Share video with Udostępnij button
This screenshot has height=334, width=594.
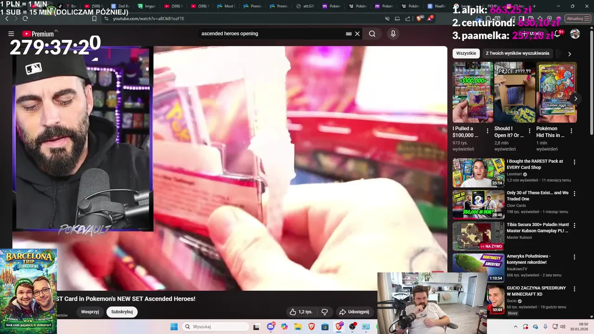[354, 312]
